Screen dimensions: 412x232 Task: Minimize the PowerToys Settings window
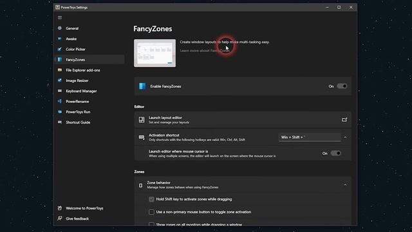[x=327, y=7]
